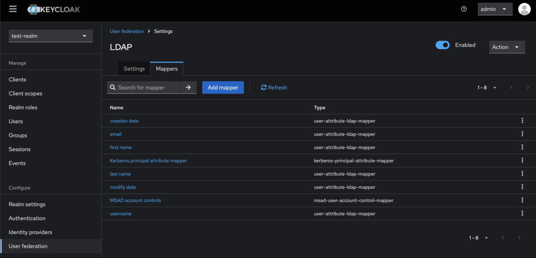
Task: Open kebab menu for username mapper
Action: tap(522, 213)
